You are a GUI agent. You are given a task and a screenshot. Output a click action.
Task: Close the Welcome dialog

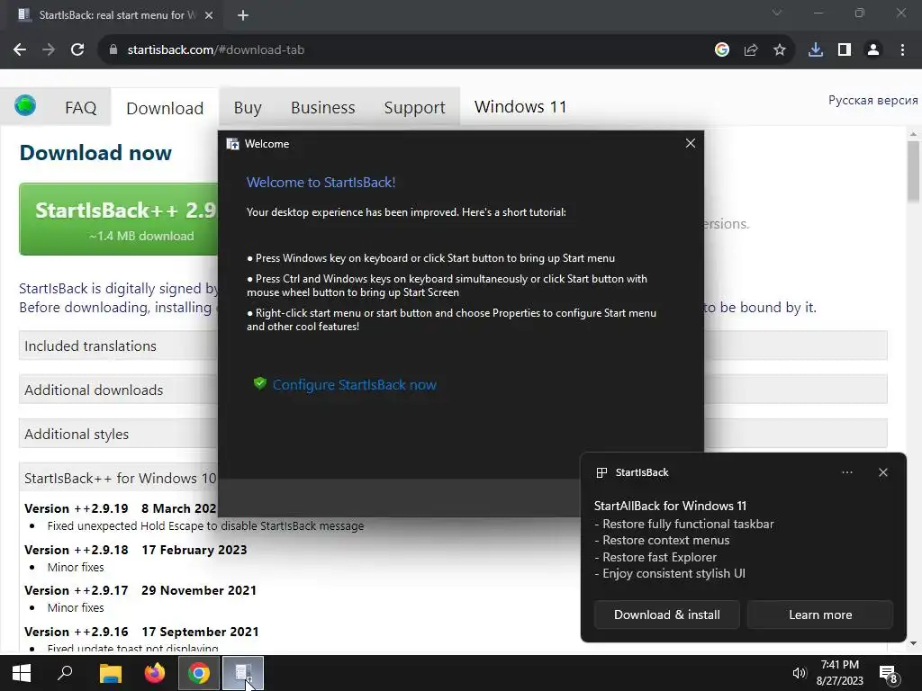691,143
